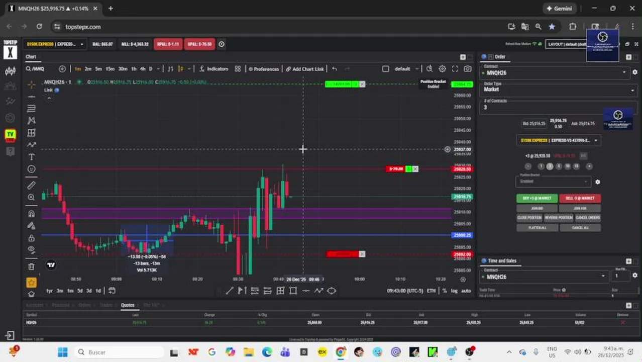This screenshot has height=362, width=642.
Task: Click the favorites star icon in drawing toolbar
Action: tap(32, 283)
